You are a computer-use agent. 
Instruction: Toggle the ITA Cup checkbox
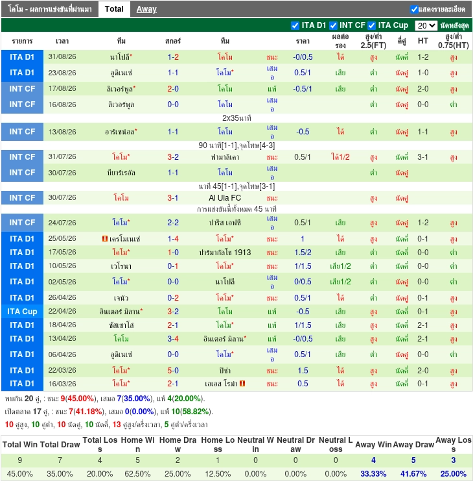point(372,26)
